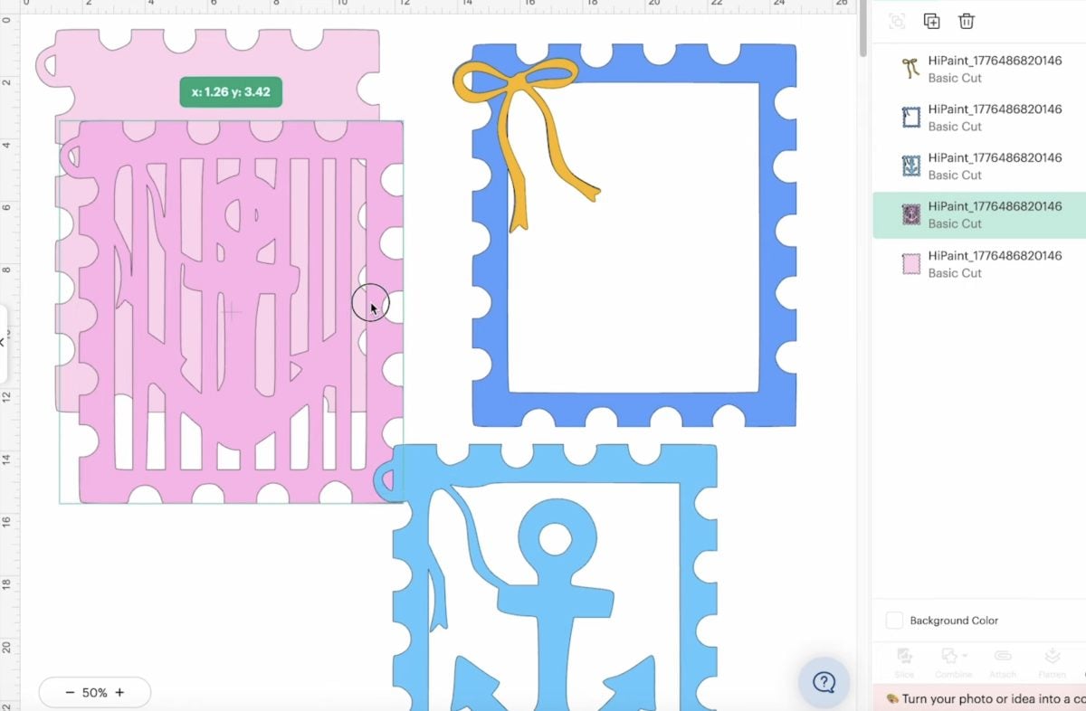The width and height of the screenshot is (1086, 711).
Task: Click the Attach paperclip tool
Action: click(x=1003, y=662)
